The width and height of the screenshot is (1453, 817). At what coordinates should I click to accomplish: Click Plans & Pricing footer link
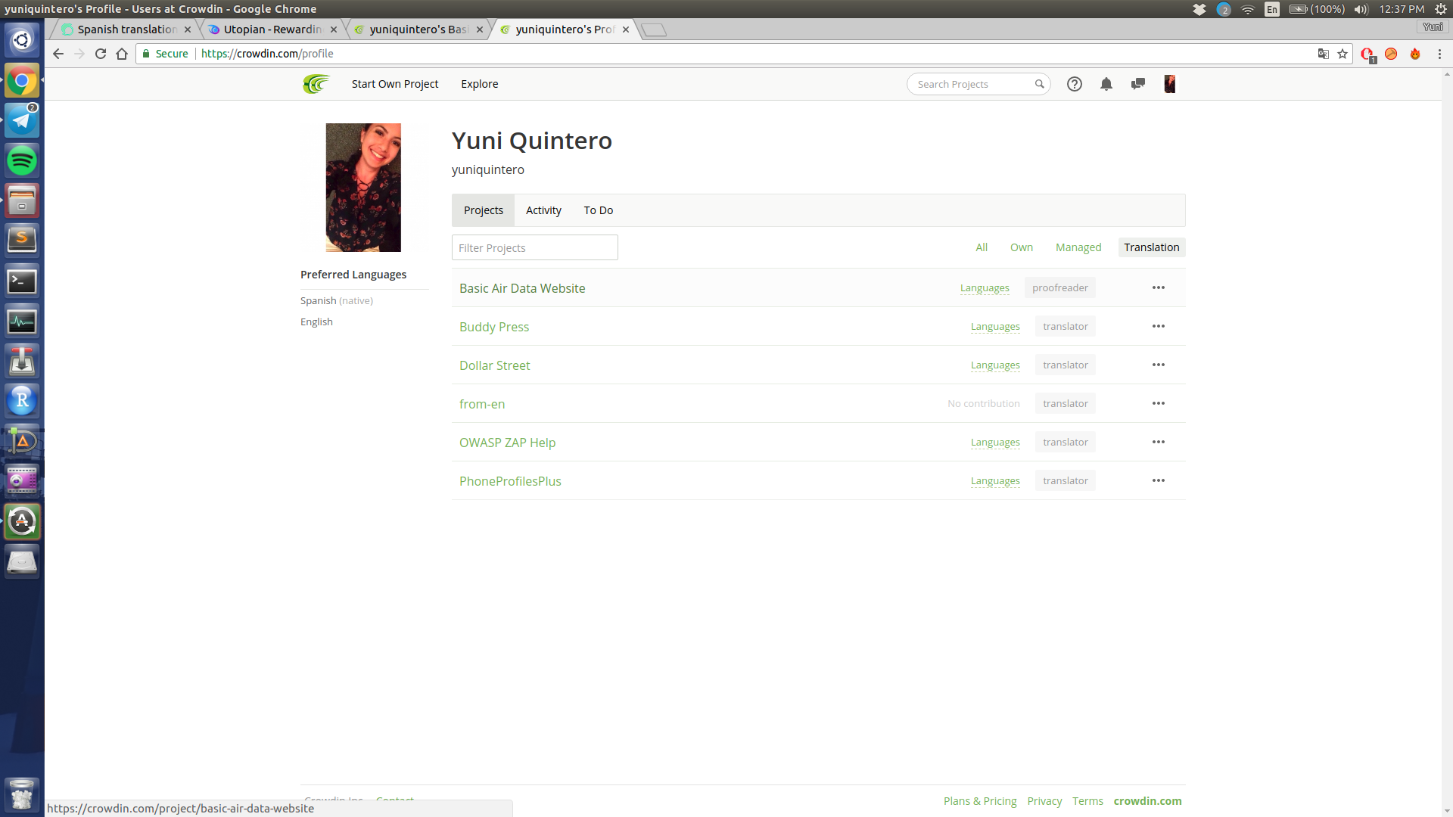(x=980, y=801)
